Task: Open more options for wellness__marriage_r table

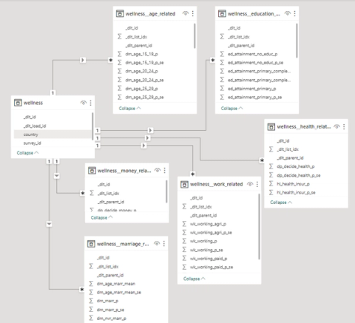Action: [164, 244]
